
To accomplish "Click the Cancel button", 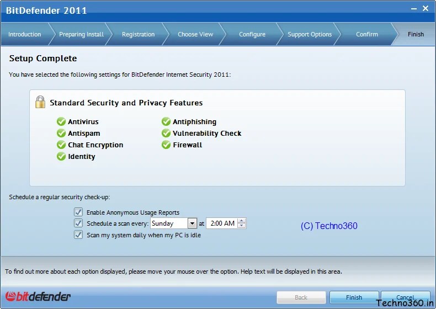I will coord(406,297).
